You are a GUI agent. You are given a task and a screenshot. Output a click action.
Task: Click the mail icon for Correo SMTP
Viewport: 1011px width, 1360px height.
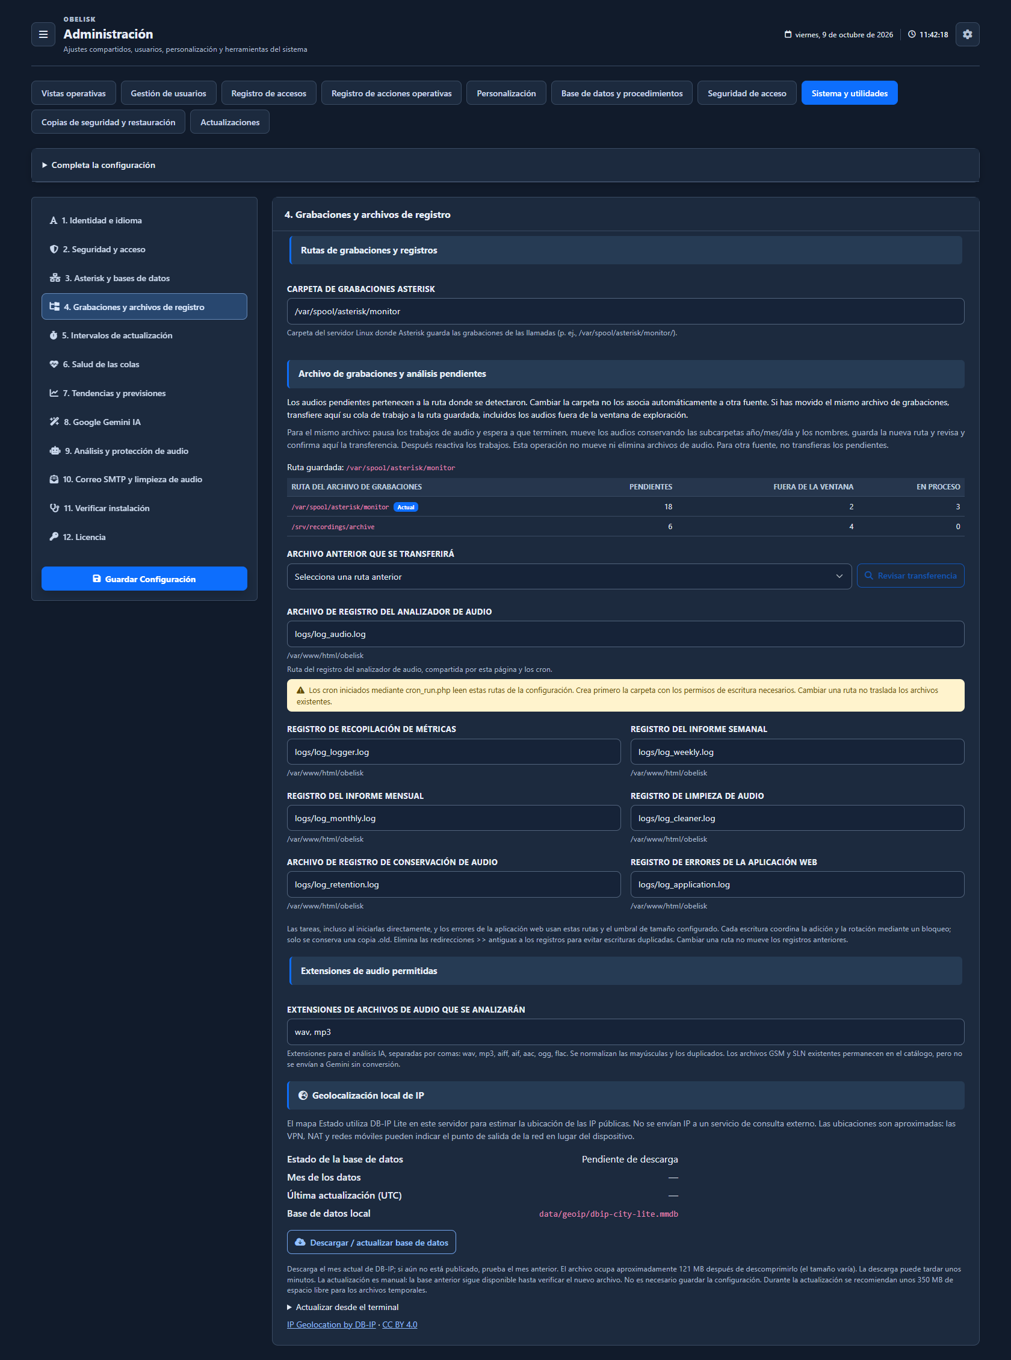[x=54, y=479]
